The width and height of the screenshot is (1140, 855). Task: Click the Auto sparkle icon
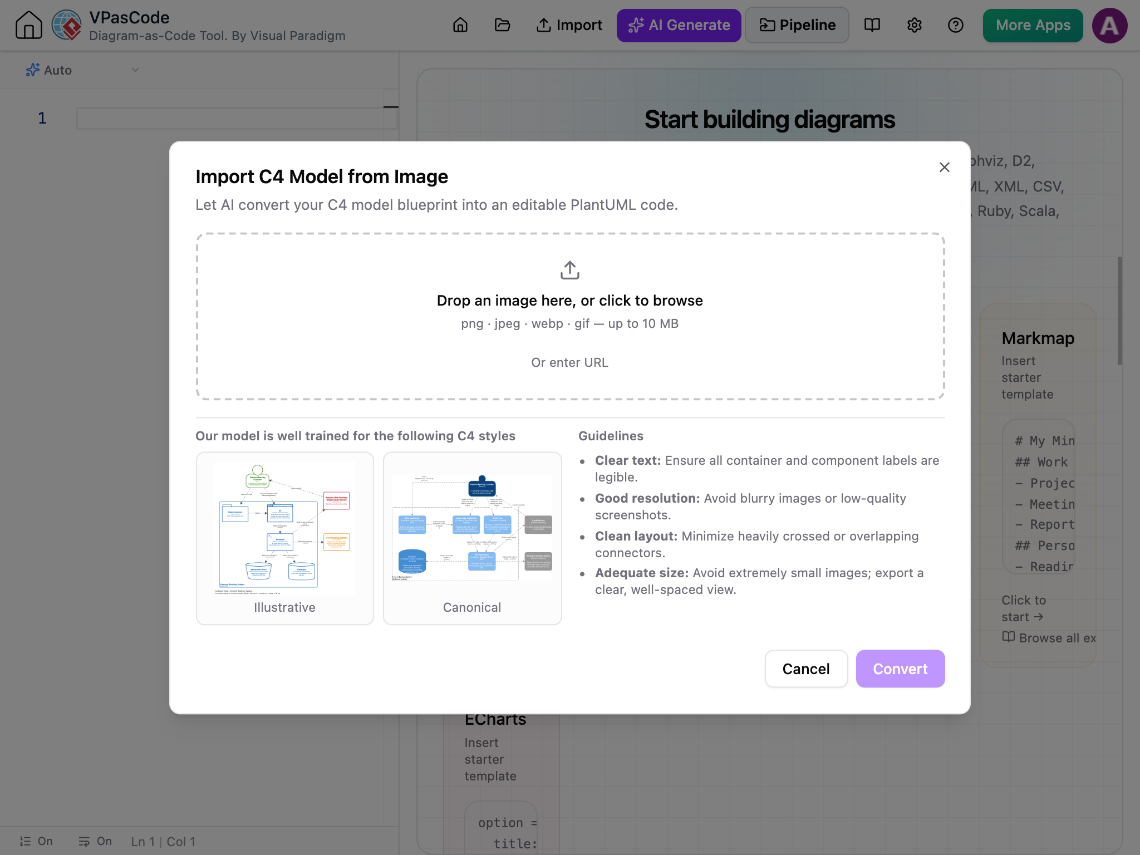(x=33, y=70)
